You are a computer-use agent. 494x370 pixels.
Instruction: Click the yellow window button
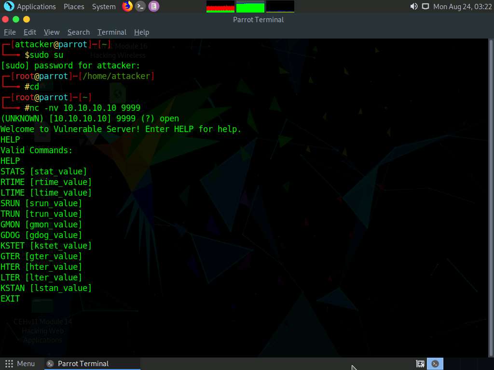coord(27,19)
